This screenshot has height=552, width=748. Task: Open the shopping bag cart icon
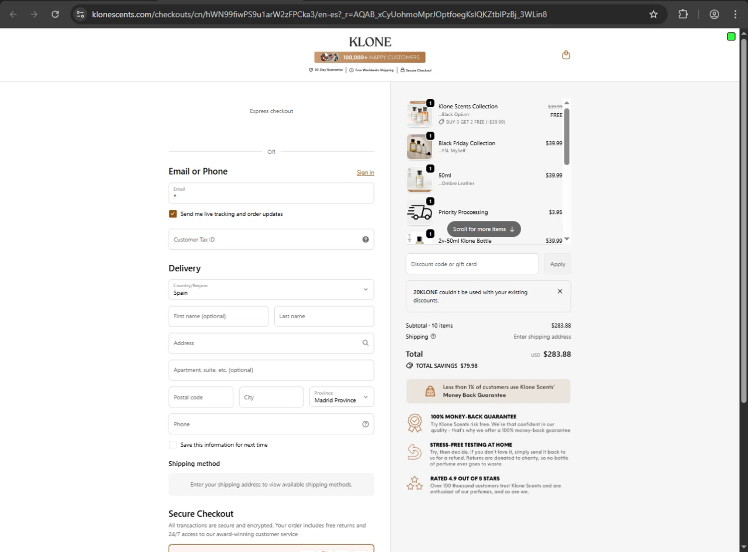coord(566,55)
